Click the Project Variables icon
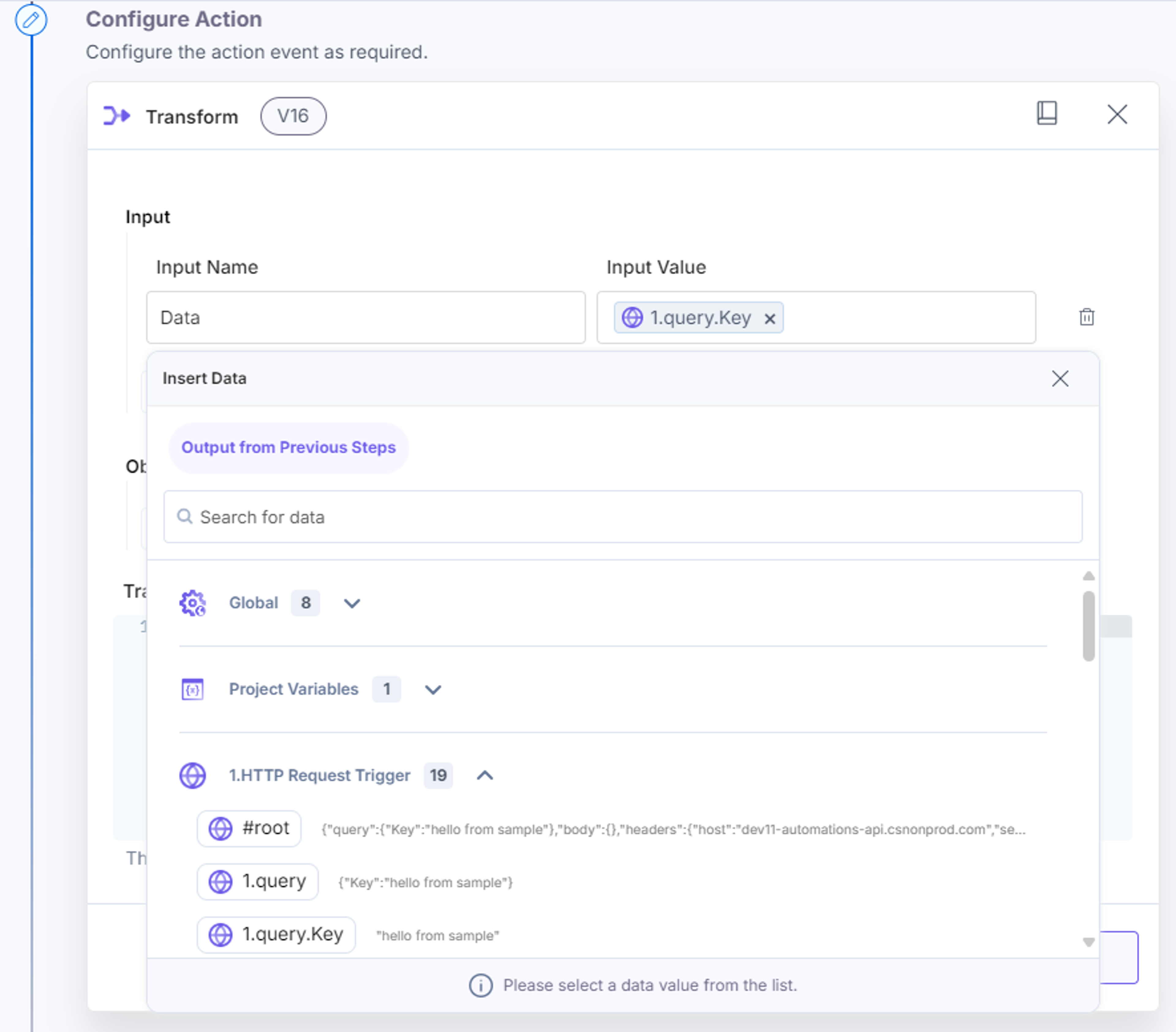The height and width of the screenshot is (1032, 1176). [x=193, y=689]
